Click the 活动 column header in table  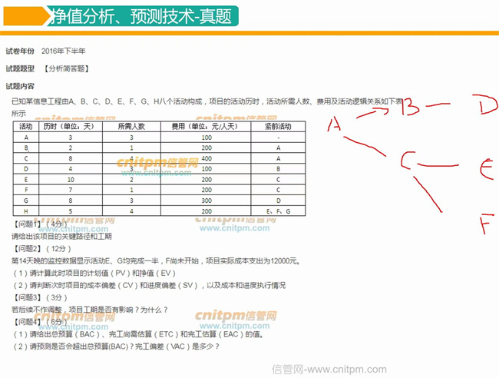pyautogui.click(x=25, y=125)
